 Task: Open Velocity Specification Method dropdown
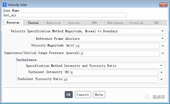point(115,31)
